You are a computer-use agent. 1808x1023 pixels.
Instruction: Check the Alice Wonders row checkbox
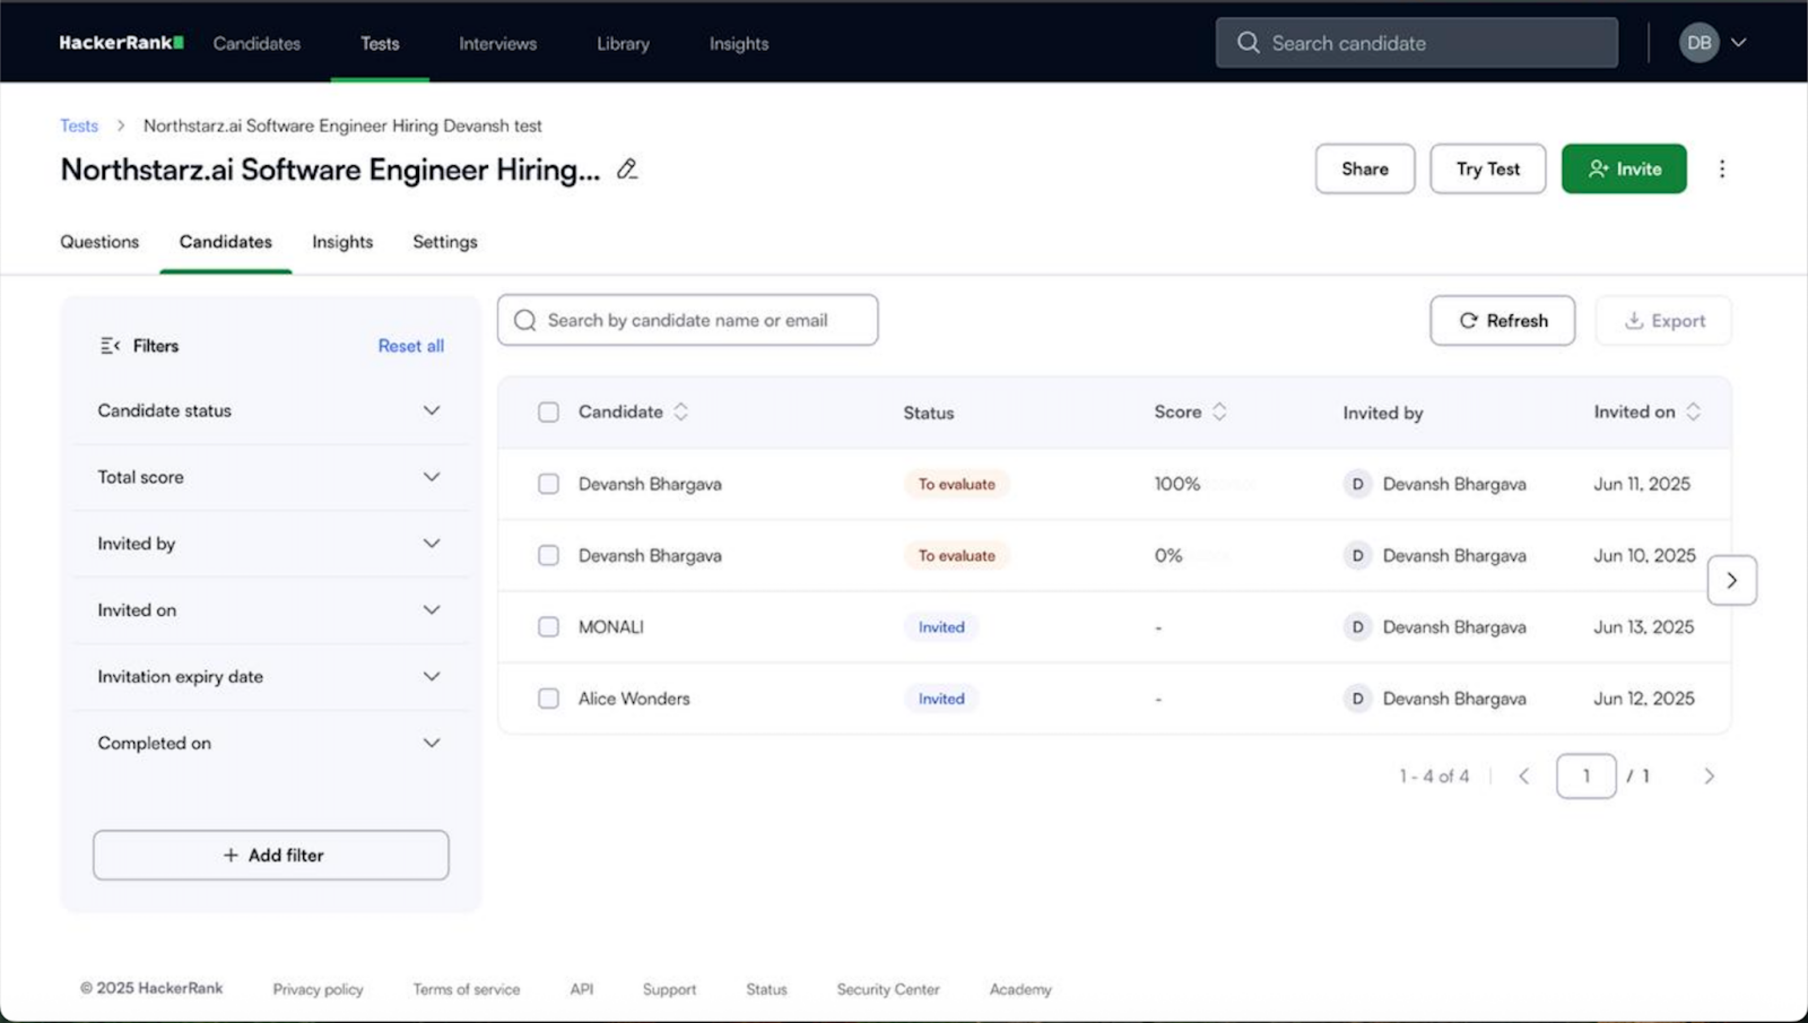[549, 699]
